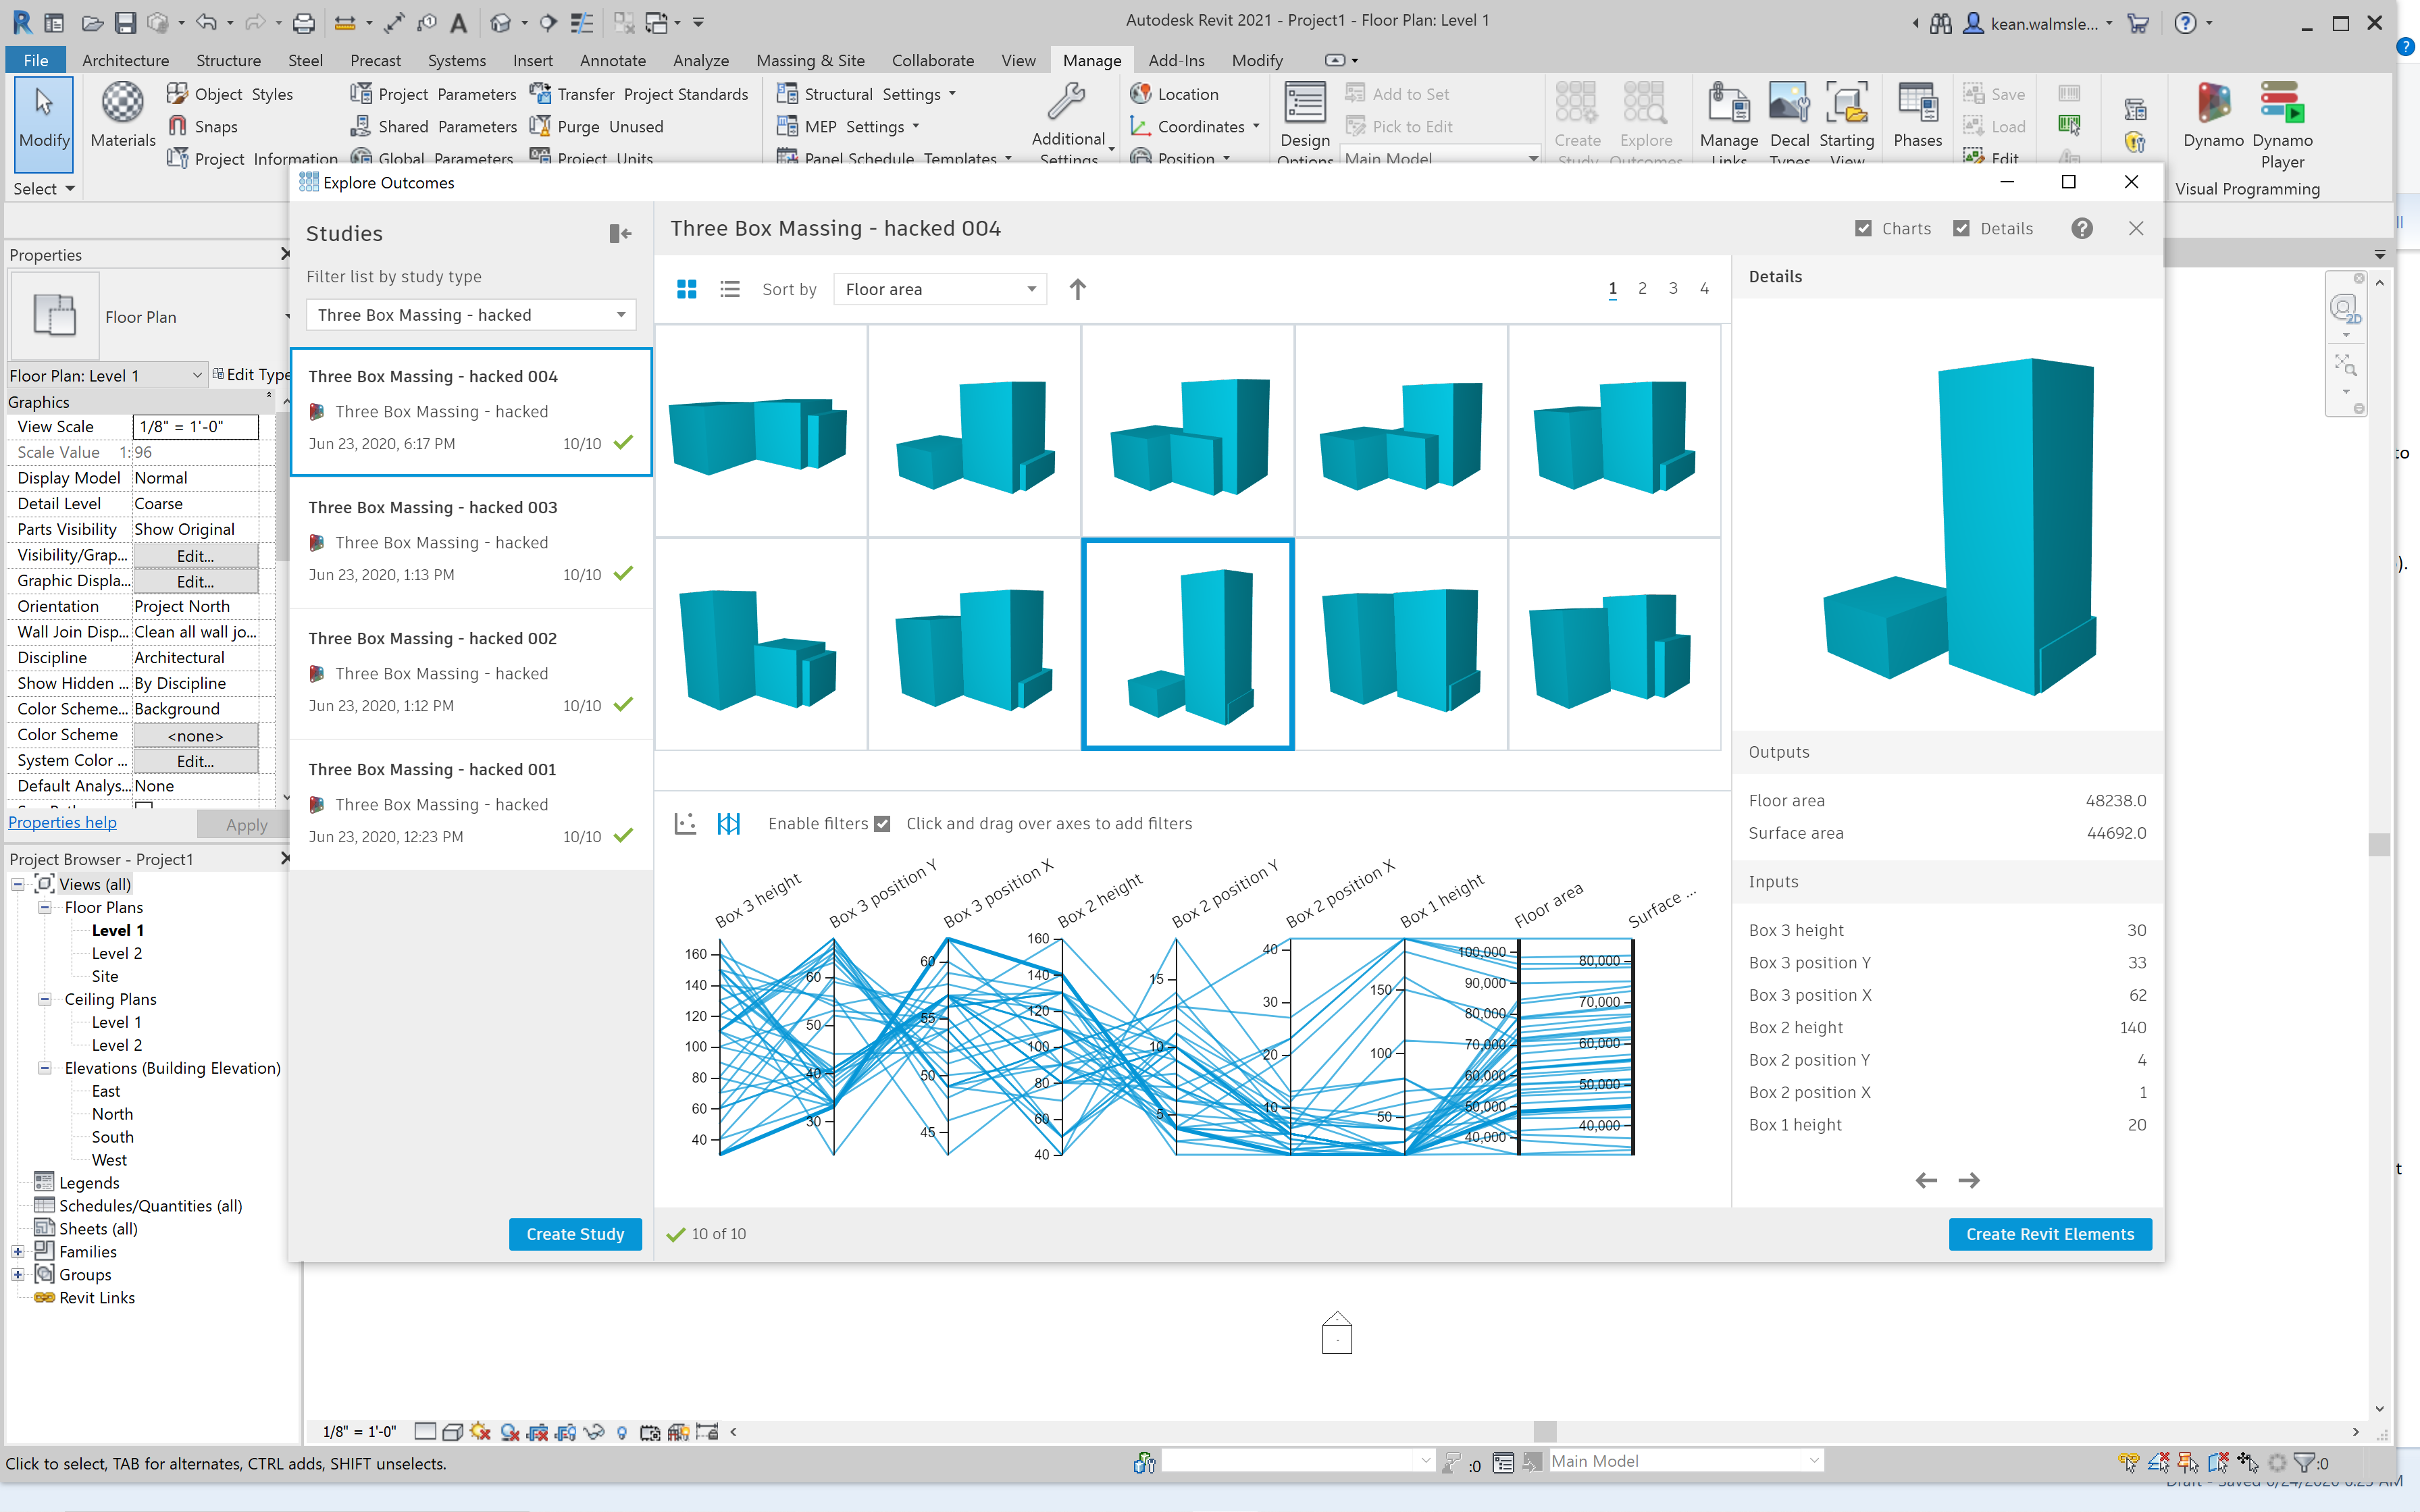
Task: Open the study type filter dropdown
Action: tap(471, 315)
